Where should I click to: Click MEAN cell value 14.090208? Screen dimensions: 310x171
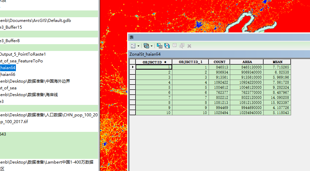tap(277, 97)
